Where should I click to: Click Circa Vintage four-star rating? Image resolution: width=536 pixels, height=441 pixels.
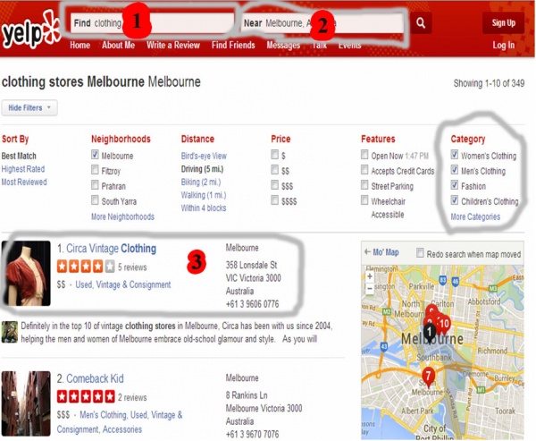86,267
